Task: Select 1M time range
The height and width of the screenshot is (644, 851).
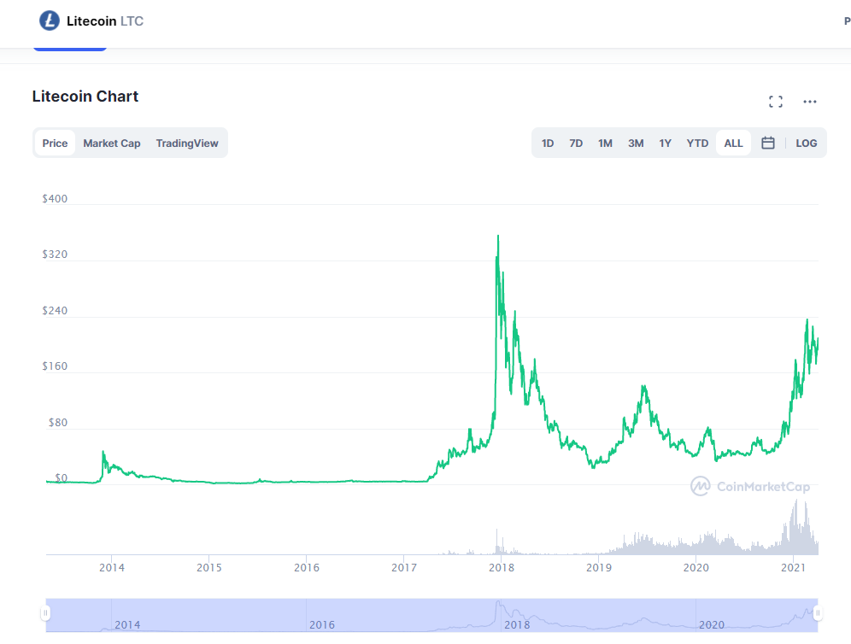Action: click(605, 143)
